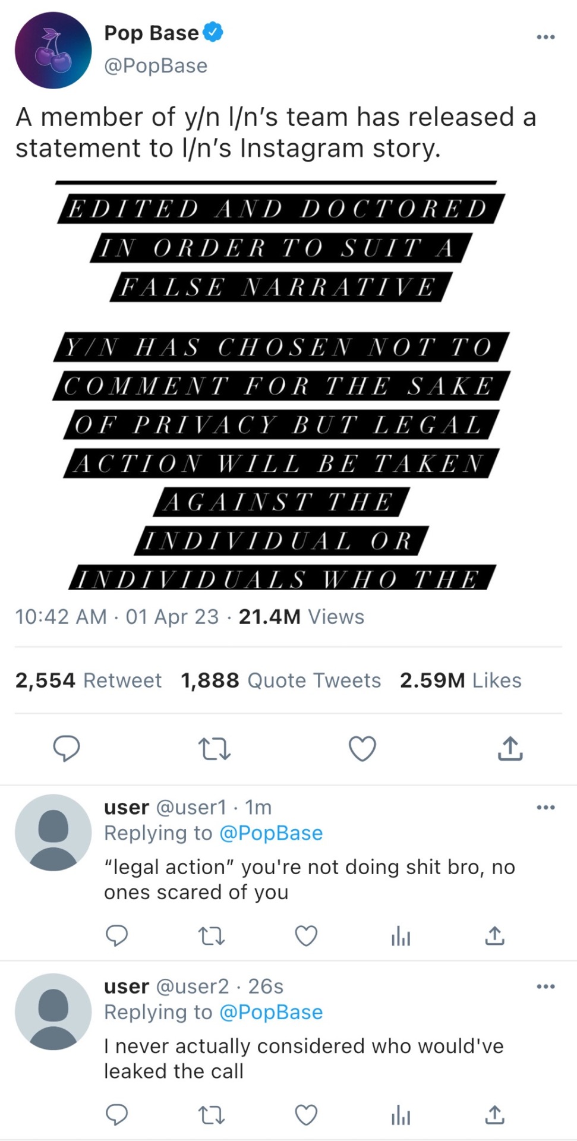The width and height of the screenshot is (577, 1141).
Task: Like user1's reply
Action: (x=306, y=937)
